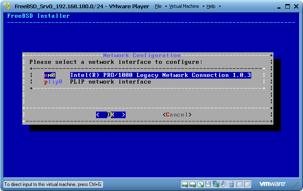Expand the Help menu dropdown arrow

pyautogui.click(x=220, y=7)
